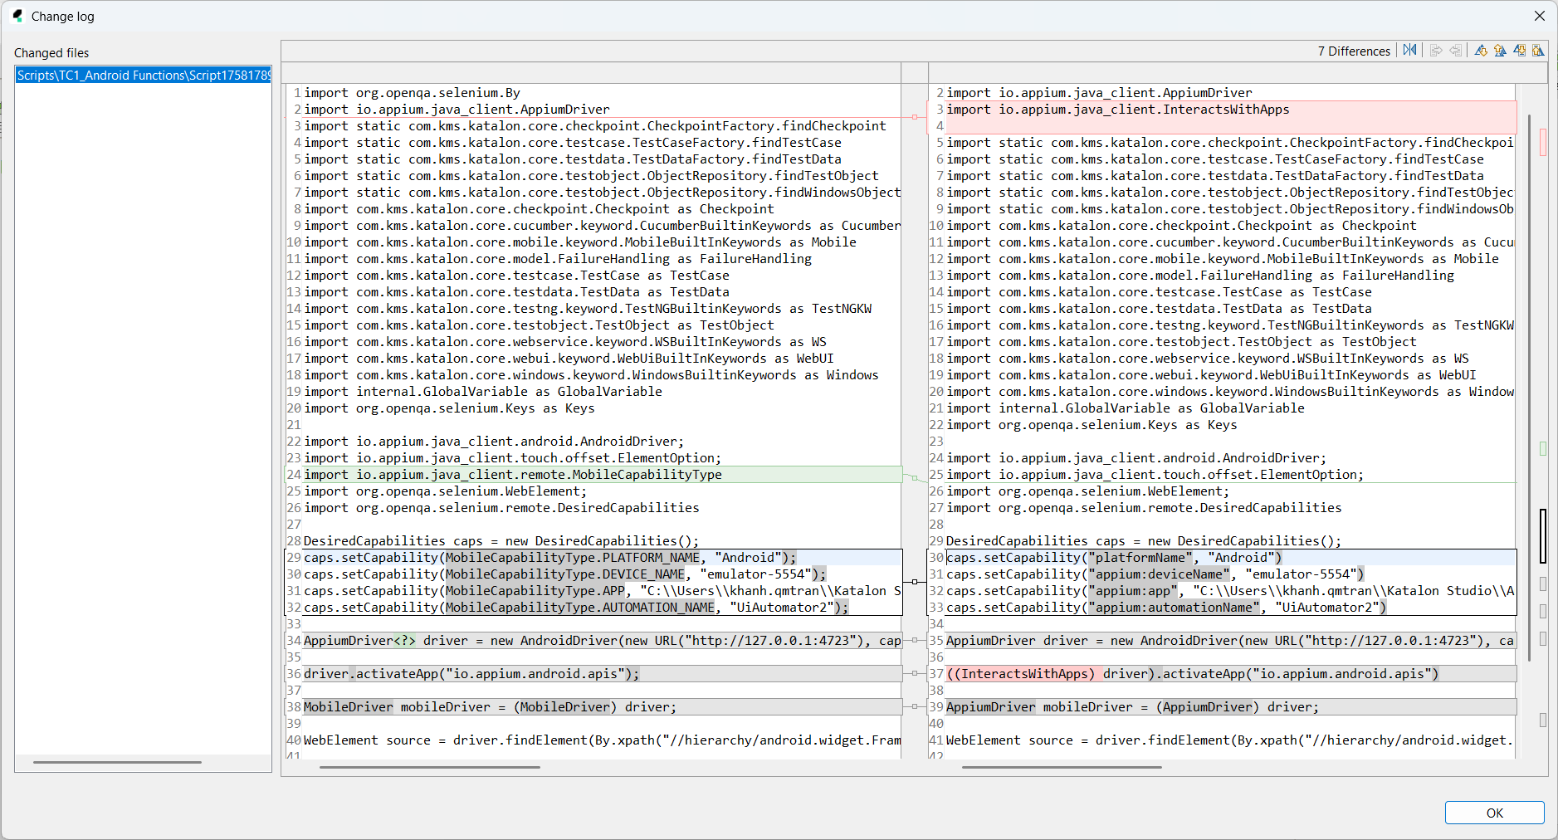1558x840 pixels.
Task: Click the black selected-change overview marker
Action: [x=1543, y=536]
